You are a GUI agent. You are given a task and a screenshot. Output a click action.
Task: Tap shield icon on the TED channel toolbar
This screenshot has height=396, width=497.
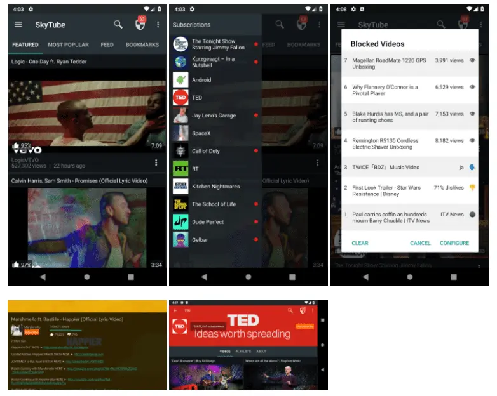coord(303,310)
